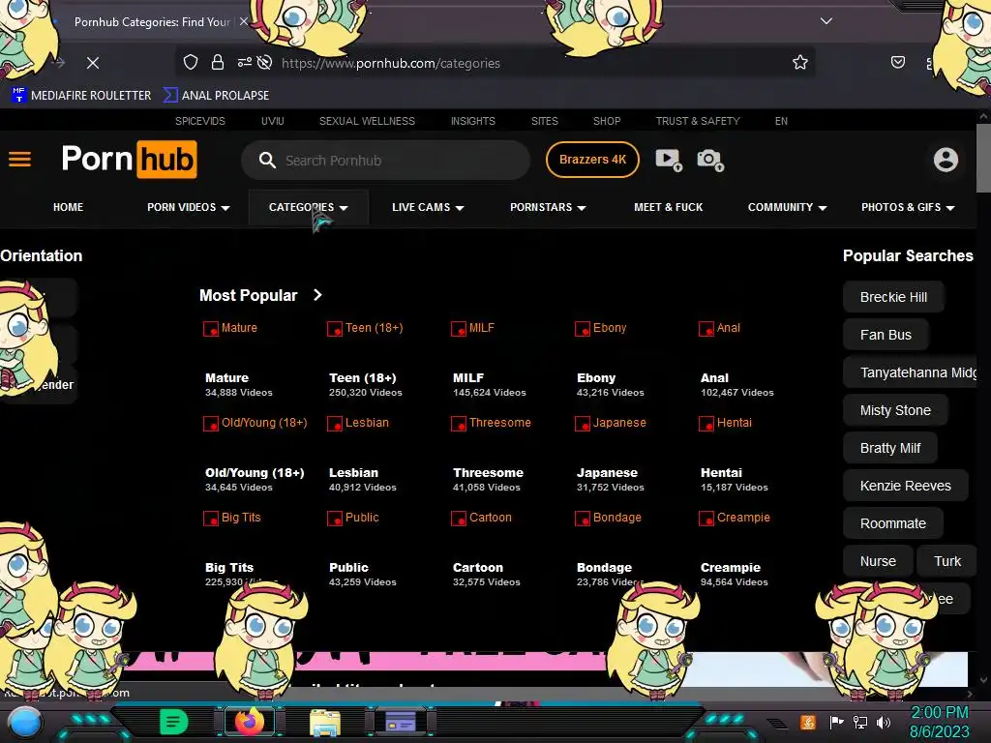
Task: Select the Turk popular search
Action: click(946, 561)
